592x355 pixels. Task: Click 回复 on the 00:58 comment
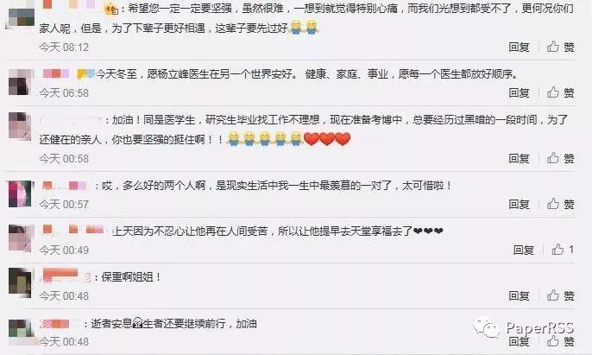[x=520, y=158]
